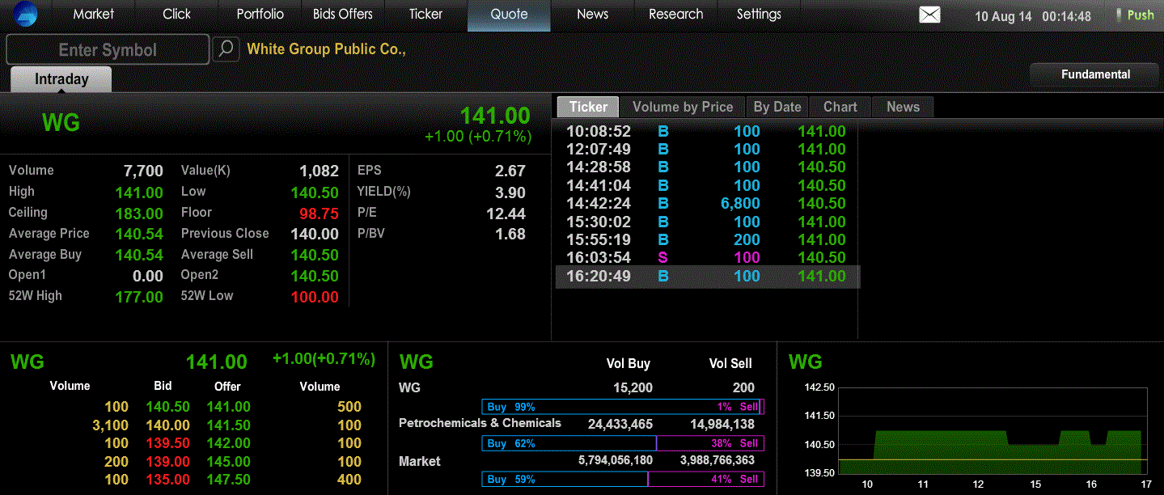Toggle the Push indicator
The height and width of the screenshot is (495, 1164).
coord(1134,15)
